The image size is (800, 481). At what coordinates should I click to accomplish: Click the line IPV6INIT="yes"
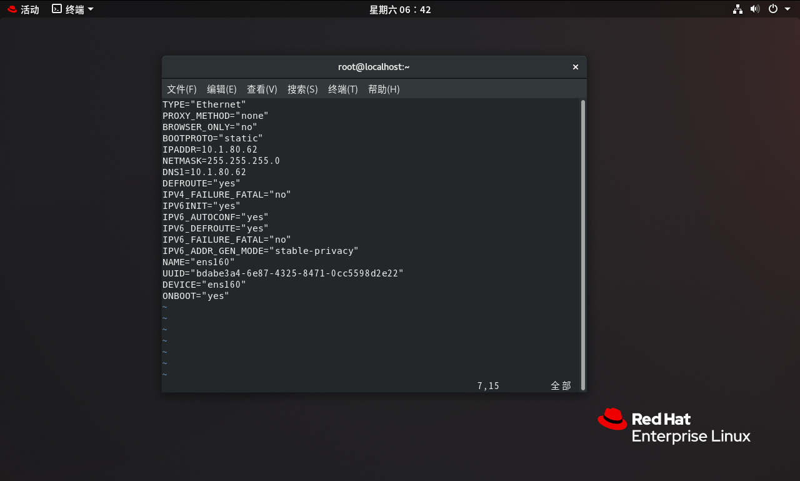point(201,206)
